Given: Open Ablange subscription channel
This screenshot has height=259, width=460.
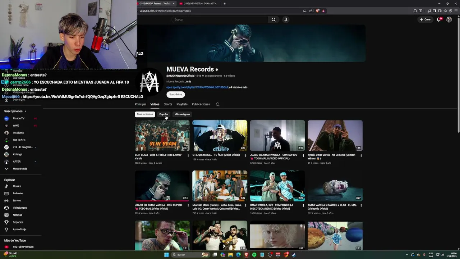Looking at the screenshot, I should 17,154.
